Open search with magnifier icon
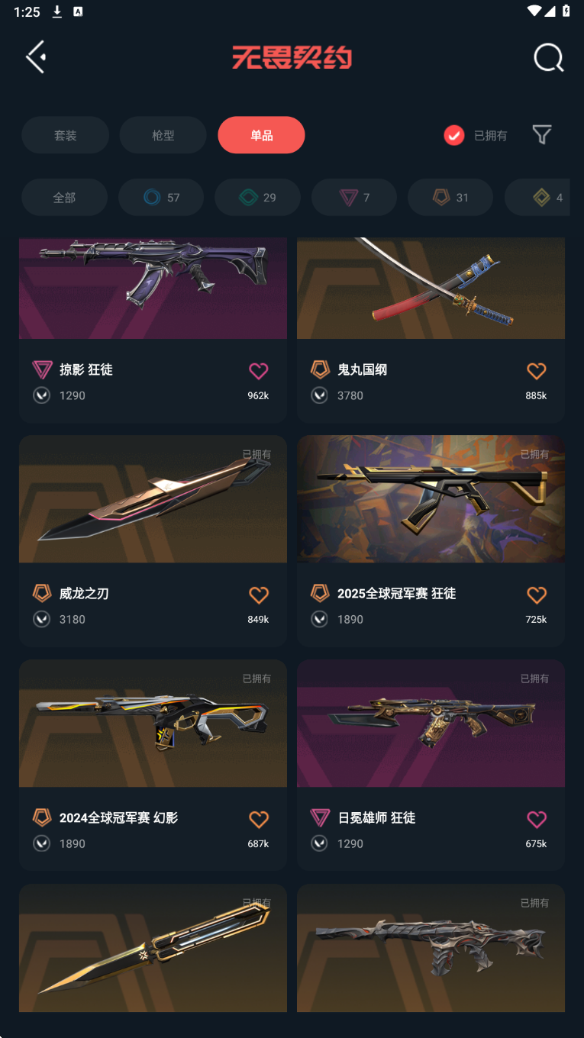Screen dimensions: 584x1038 548,57
